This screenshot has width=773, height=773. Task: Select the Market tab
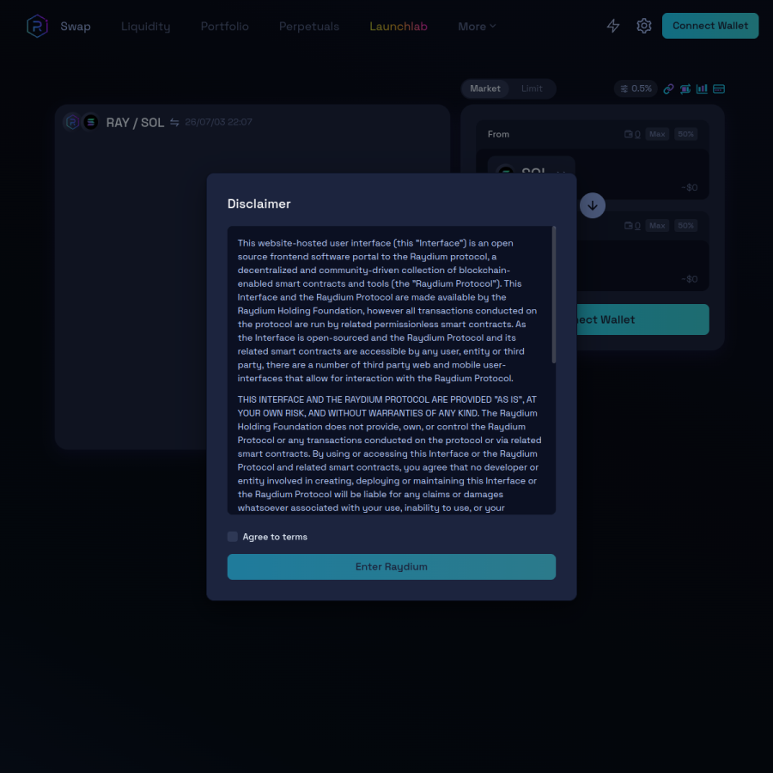[485, 88]
